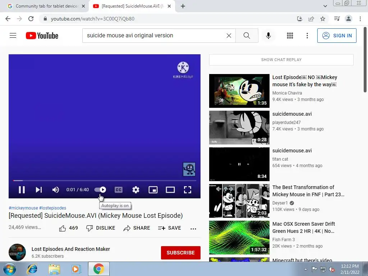Open Fish Farm 3 channel name
This screenshot has width=368, height=276.
(284, 240)
